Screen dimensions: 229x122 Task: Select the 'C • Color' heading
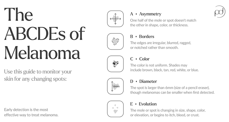tap(140, 59)
